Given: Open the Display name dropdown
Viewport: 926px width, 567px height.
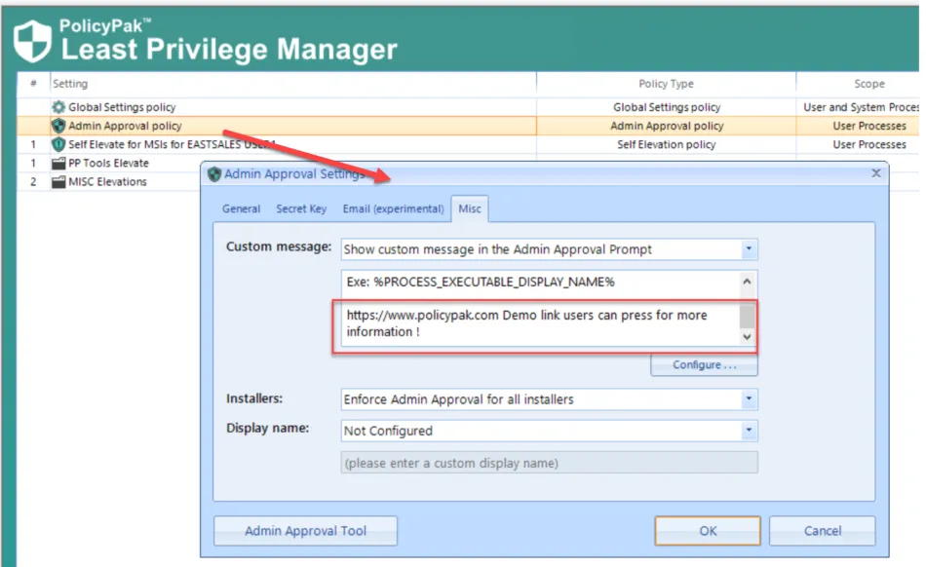Looking at the screenshot, I should click(x=749, y=431).
